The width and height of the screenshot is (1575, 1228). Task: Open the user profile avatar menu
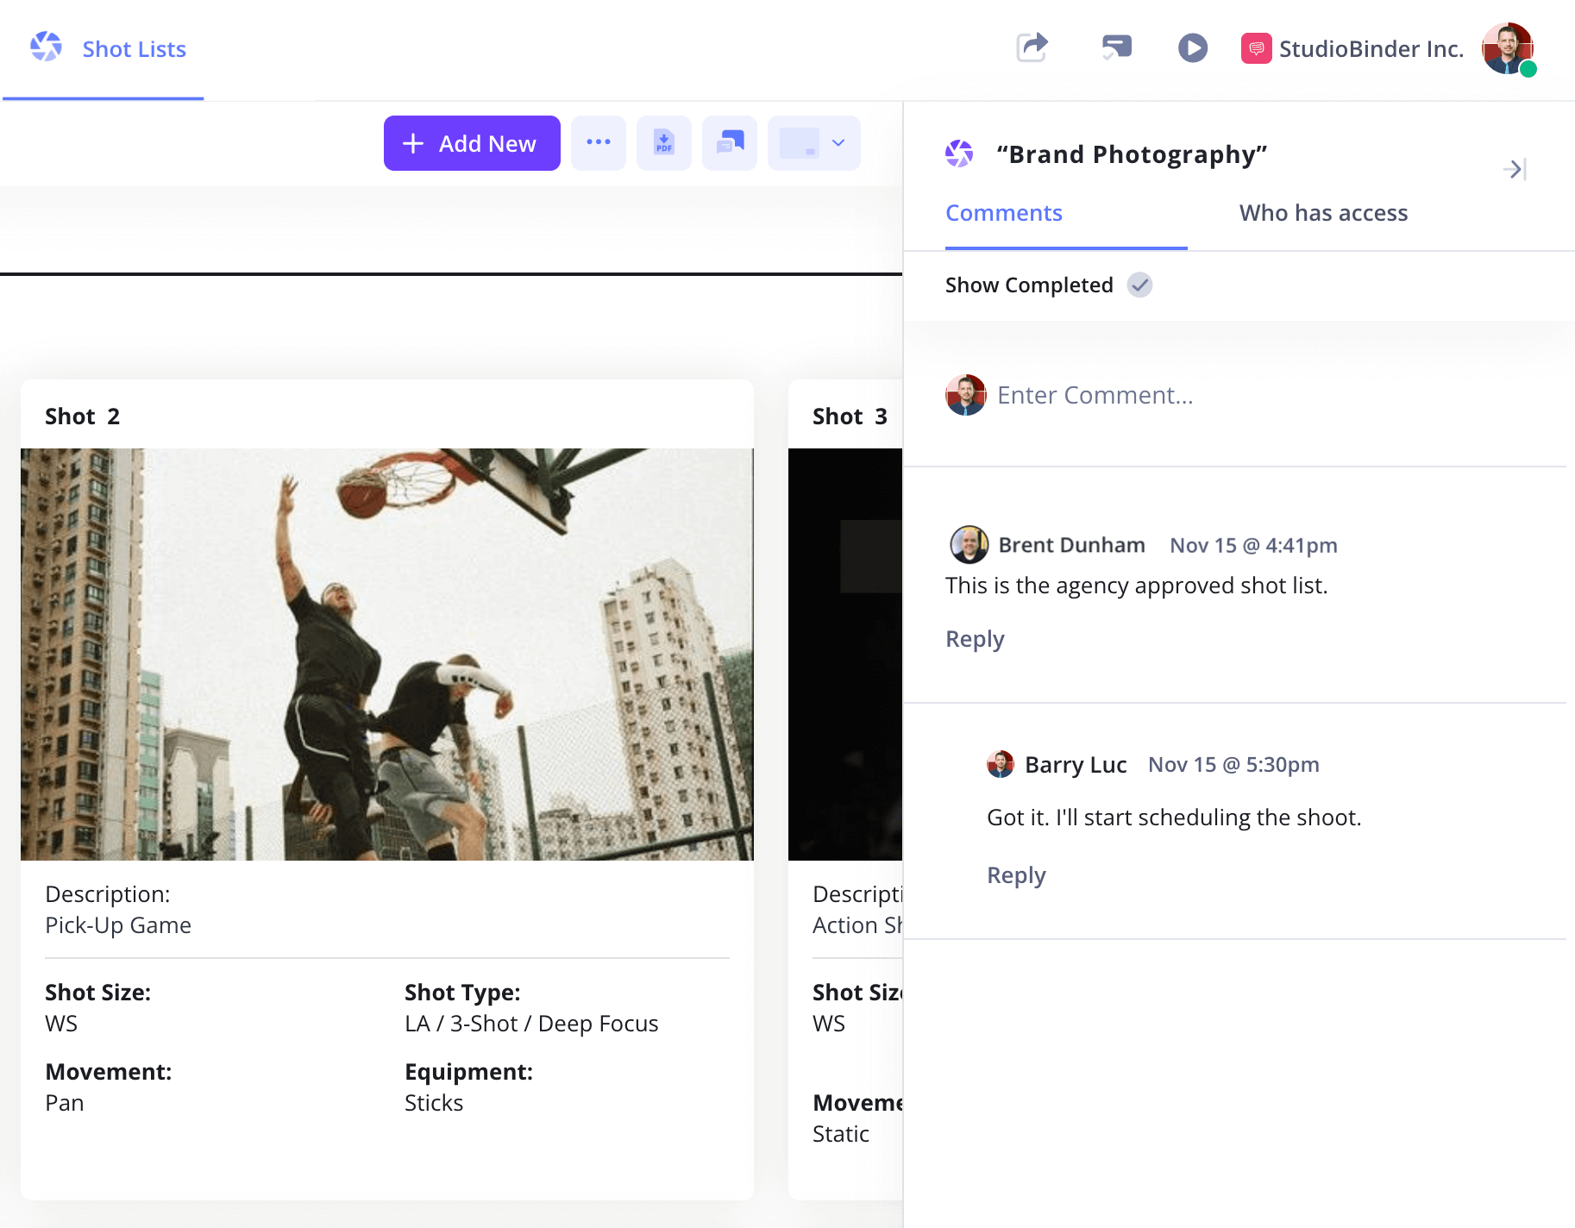tap(1507, 48)
